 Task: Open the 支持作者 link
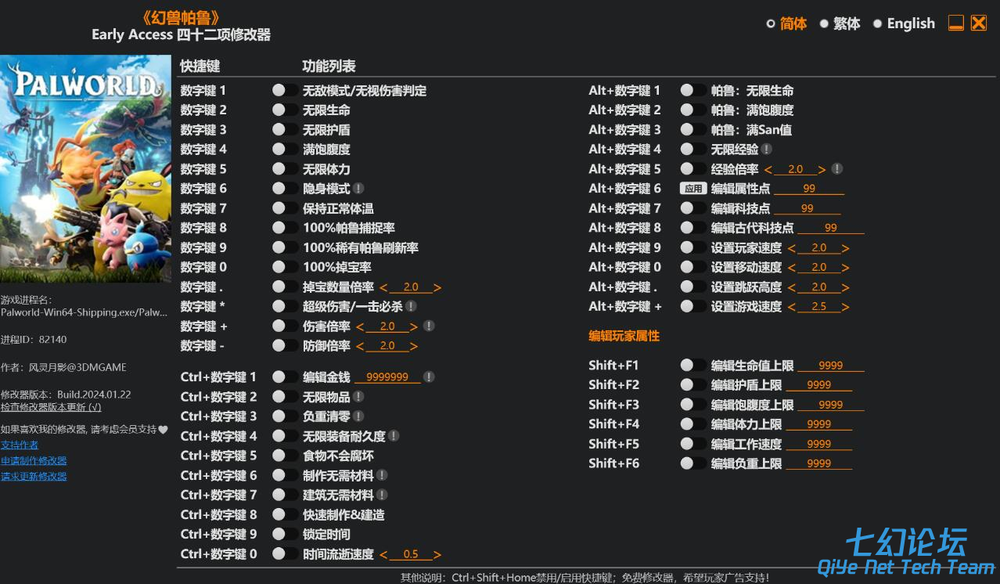click(x=20, y=445)
